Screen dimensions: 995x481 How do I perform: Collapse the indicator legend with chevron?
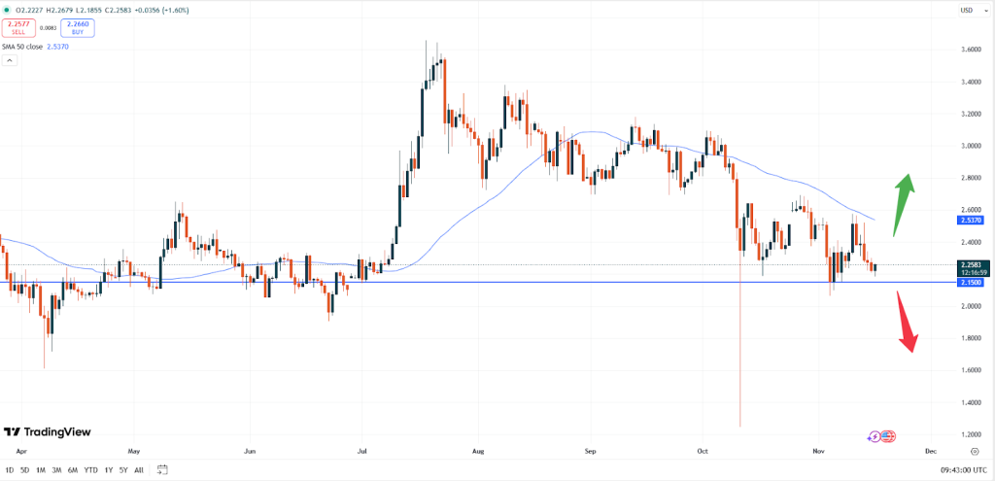coord(10,60)
